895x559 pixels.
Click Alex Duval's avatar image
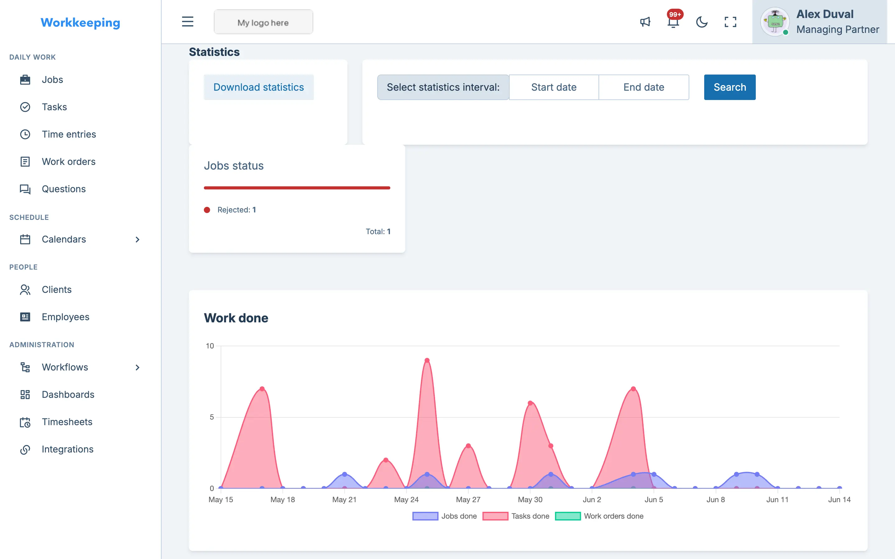point(774,22)
